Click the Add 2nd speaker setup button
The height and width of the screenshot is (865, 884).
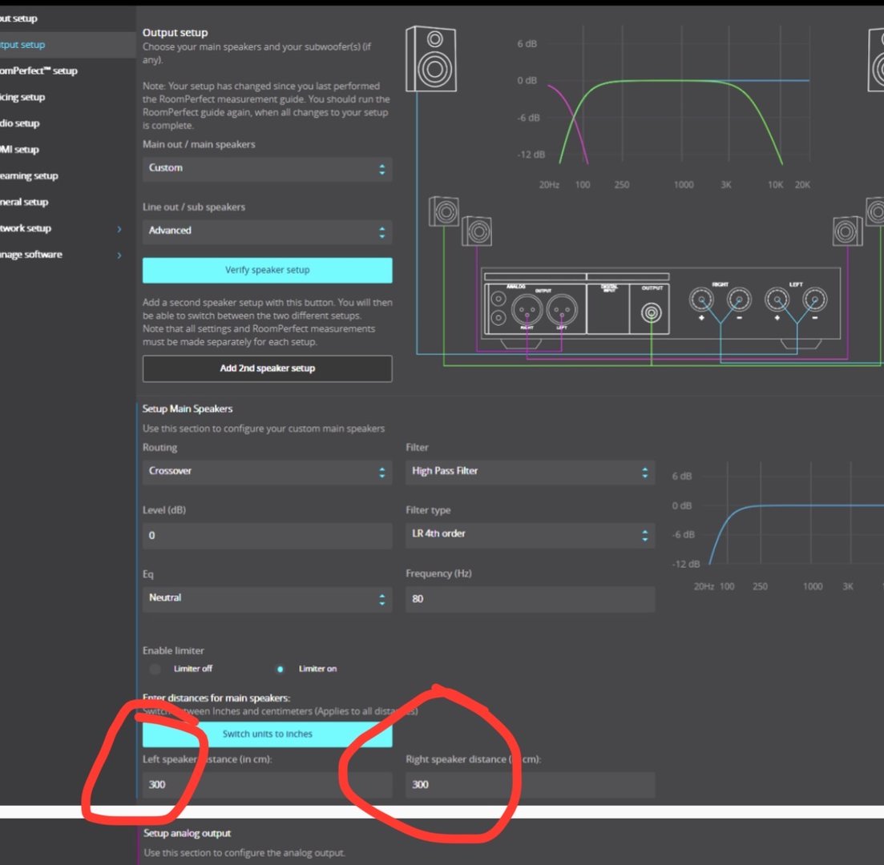pos(267,368)
